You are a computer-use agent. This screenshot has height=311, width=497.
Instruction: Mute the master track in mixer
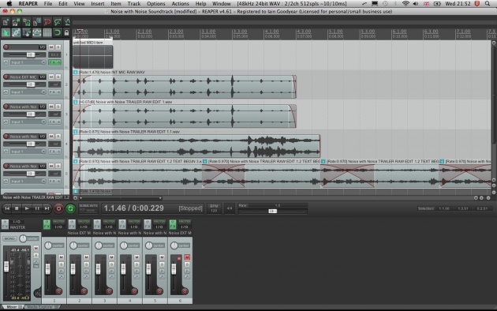point(36,248)
